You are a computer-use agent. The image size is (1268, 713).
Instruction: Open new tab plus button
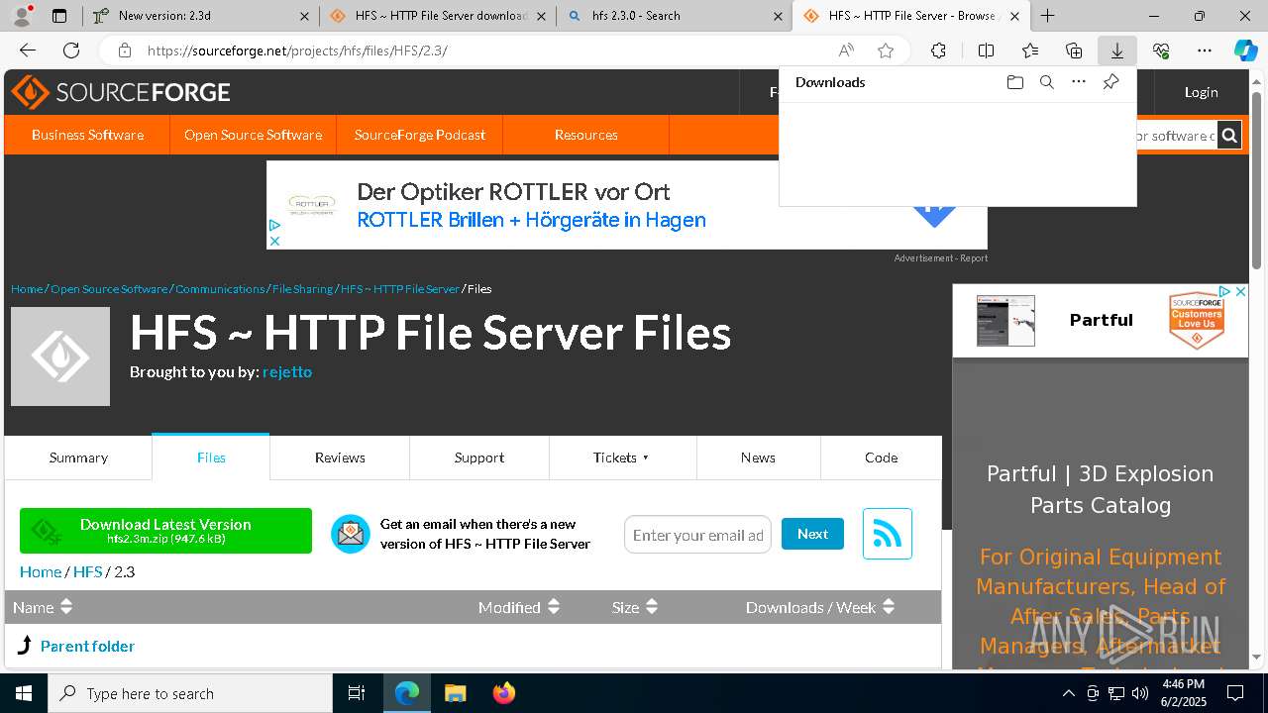1047,16
